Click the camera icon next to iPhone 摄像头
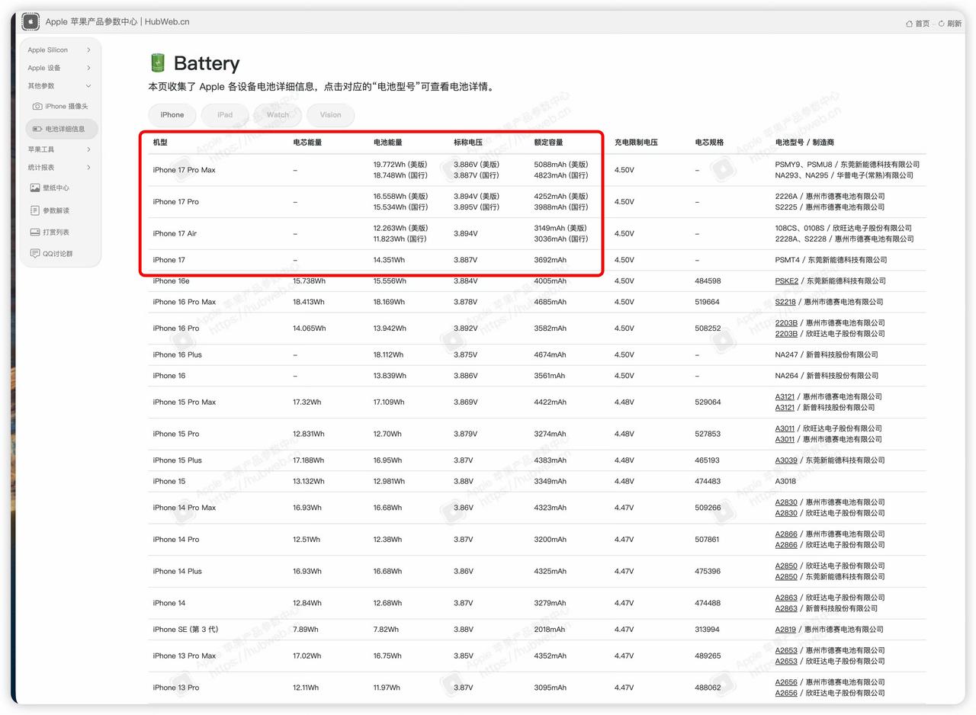Image resolution: width=976 pixels, height=715 pixels. pos(37,106)
